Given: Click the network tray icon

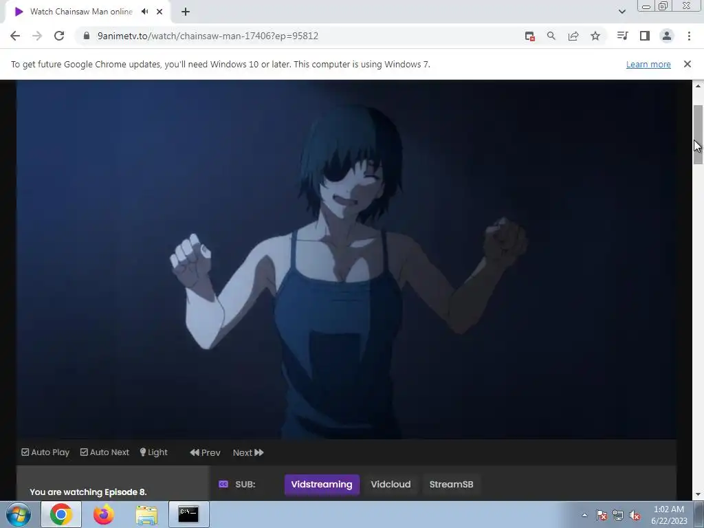Looking at the screenshot, I should click(618, 515).
